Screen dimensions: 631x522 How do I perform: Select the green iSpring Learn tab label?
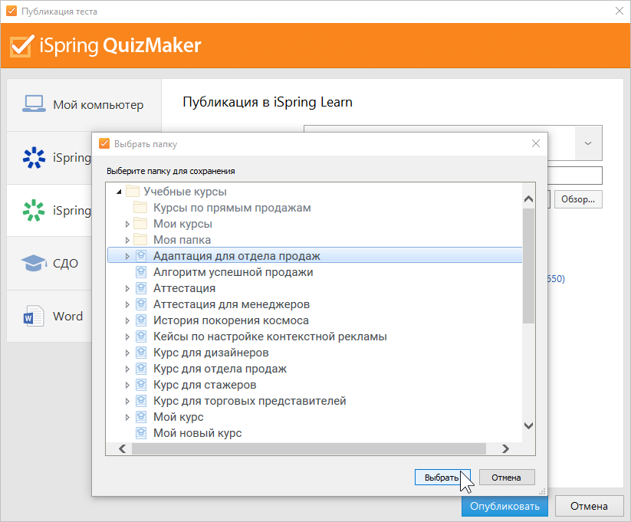point(72,210)
